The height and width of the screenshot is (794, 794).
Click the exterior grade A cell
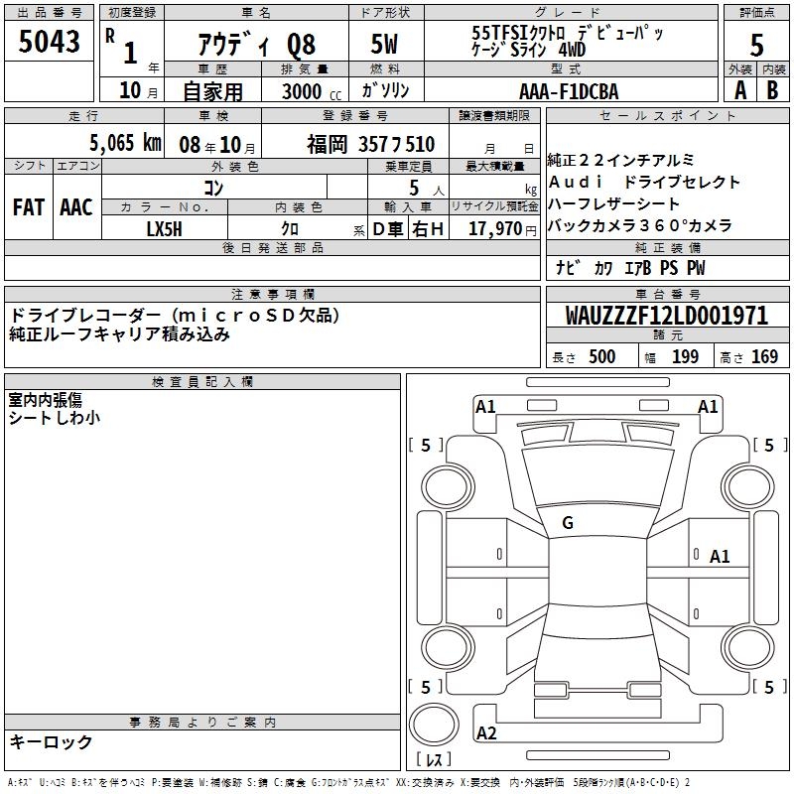pyautogui.click(x=739, y=90)
